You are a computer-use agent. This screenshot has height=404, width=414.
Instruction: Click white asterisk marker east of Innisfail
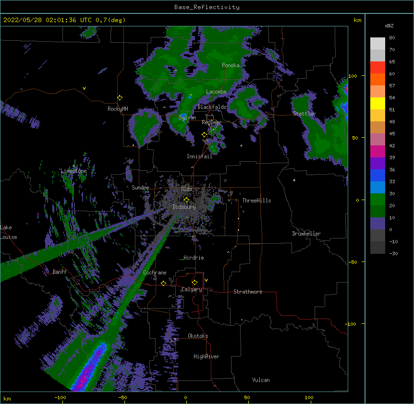coord(241,145)
